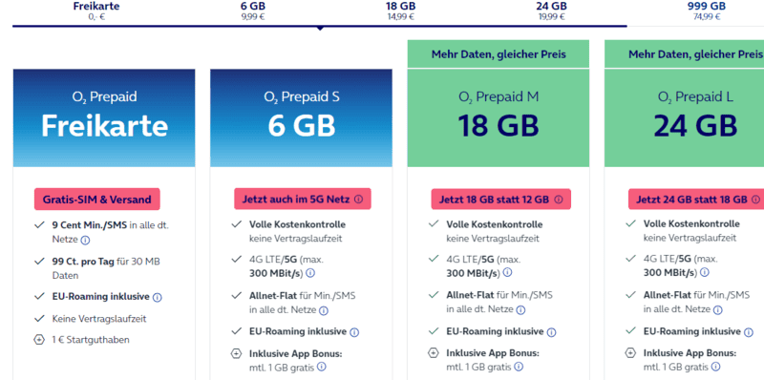Open info icon next to 9 Cent Min./SMS
The height and width of the screenshot is (380, 764).
[x=85, y=240]
